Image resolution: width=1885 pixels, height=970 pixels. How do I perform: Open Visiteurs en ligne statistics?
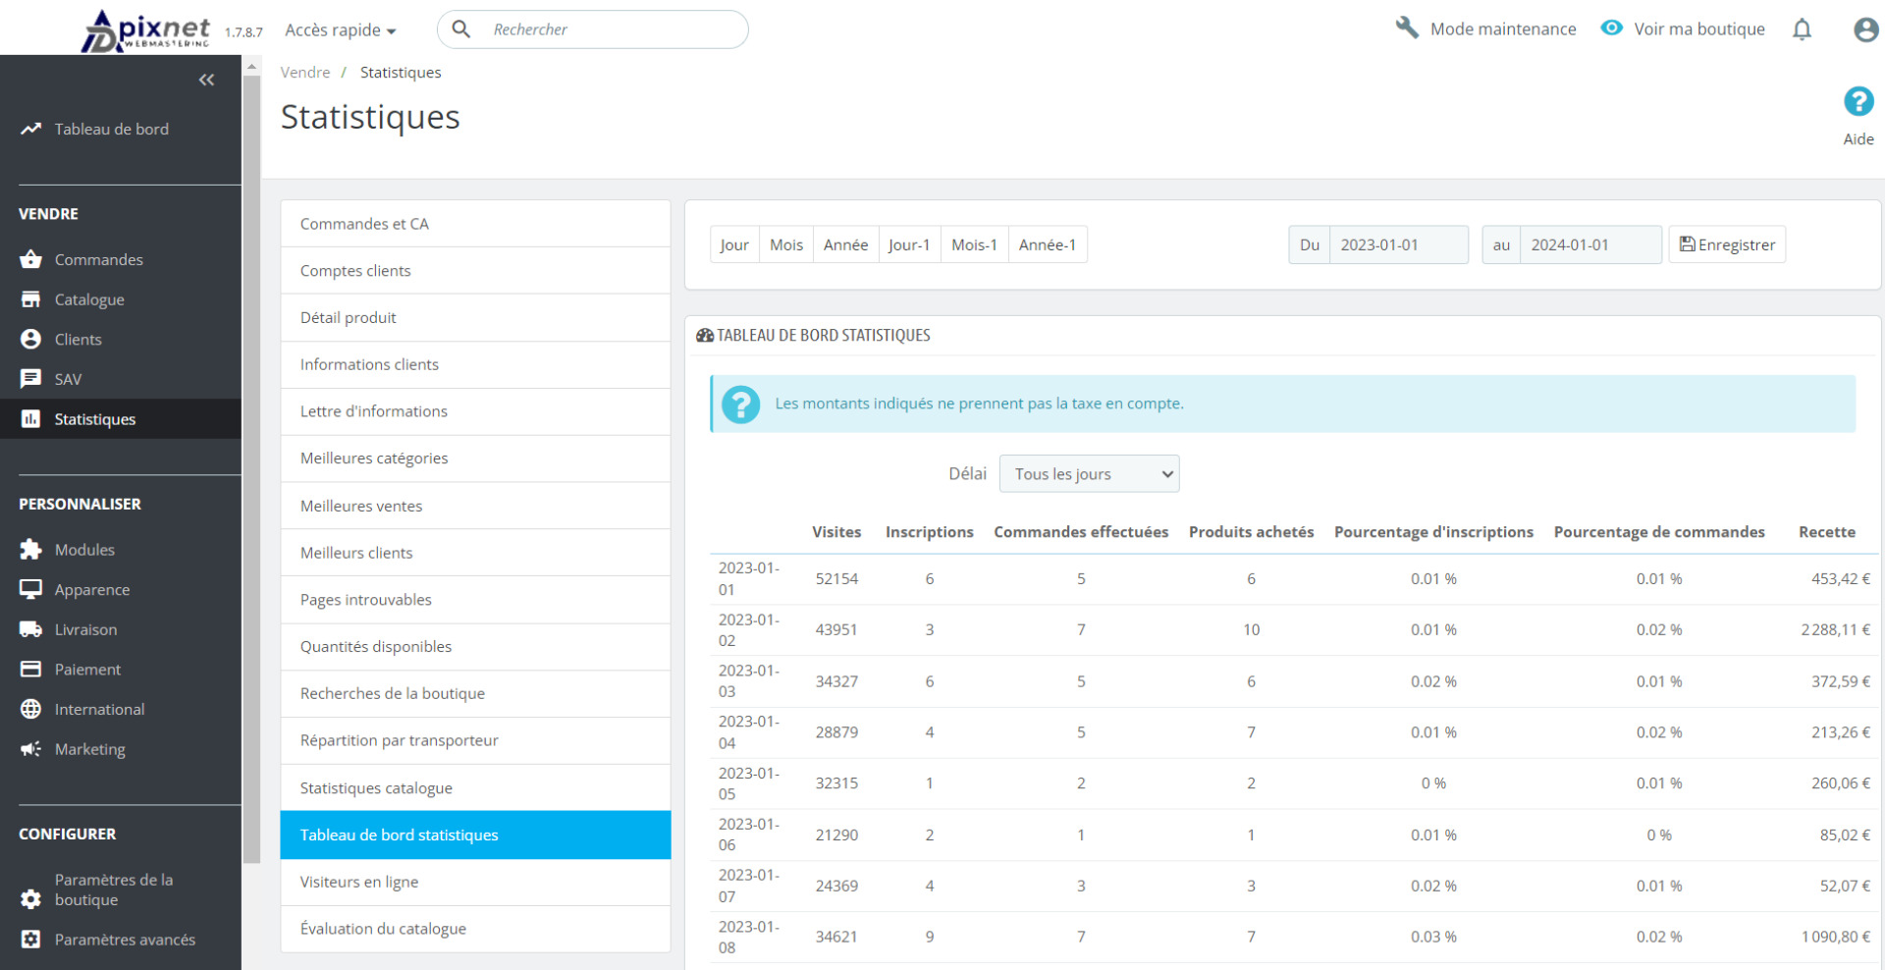[x=475, y=882]
